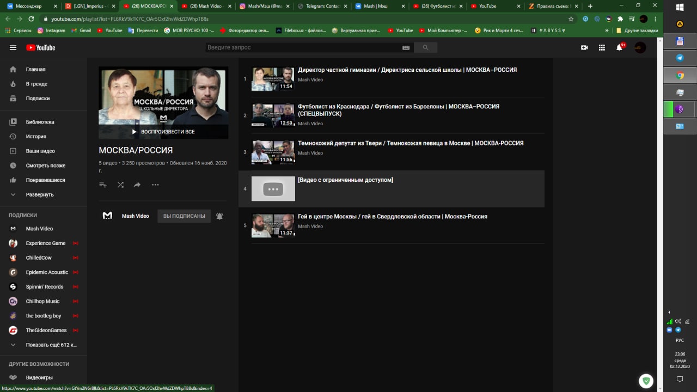Image resolution: width=697 pixels, height=392 pixels.
Task: Open Ваши видео in sidebar
Action: click(x=44, y=151)
